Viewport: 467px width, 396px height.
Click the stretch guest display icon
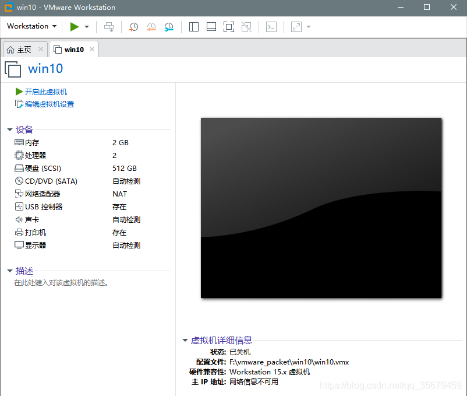296,27
